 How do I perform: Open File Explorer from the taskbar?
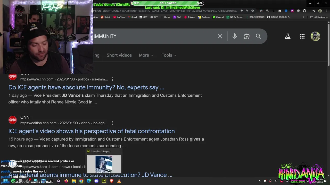(x=73, y=181)
